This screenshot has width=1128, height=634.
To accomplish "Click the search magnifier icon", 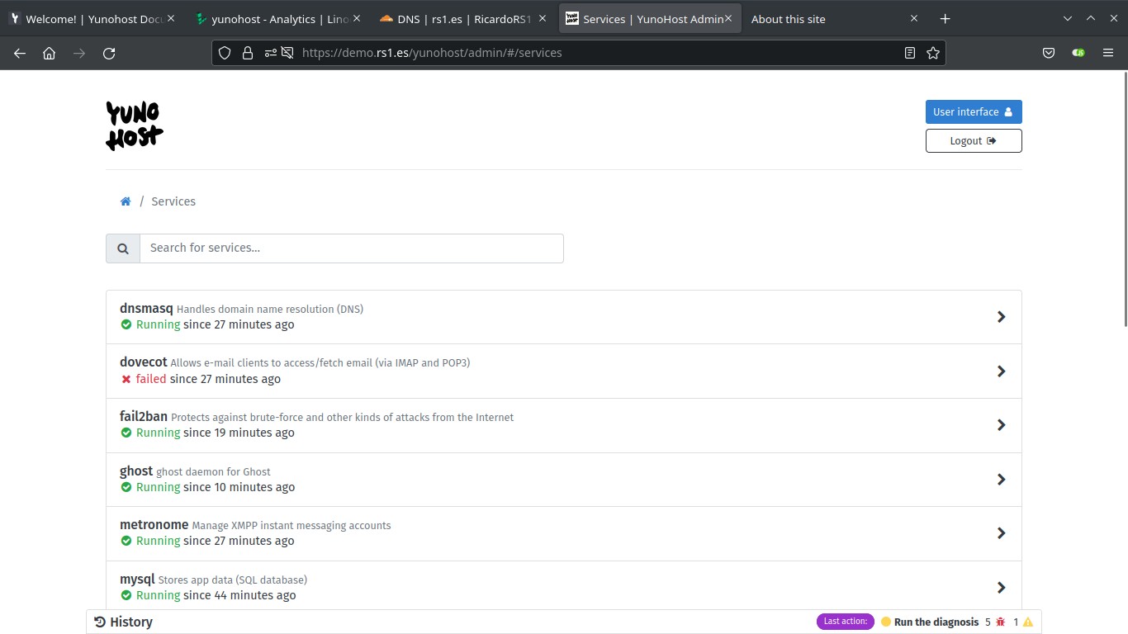I will [123, 248].
